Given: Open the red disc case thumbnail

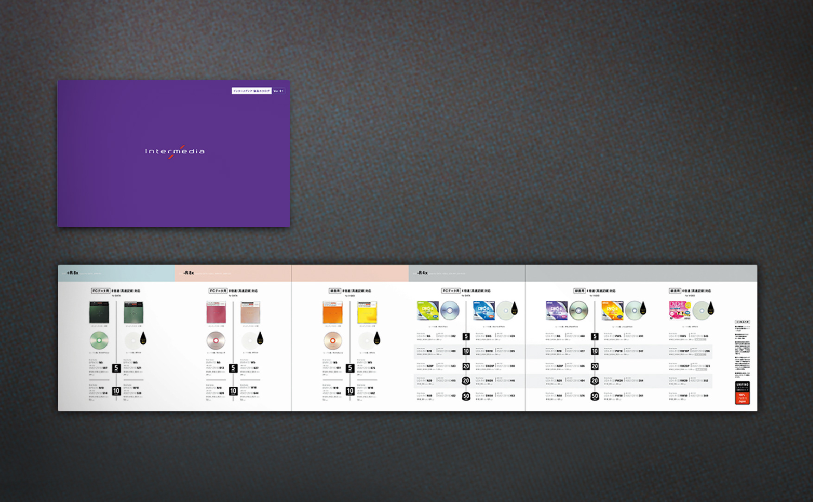Looking at the screenshot, I should [x=216, y=312].
